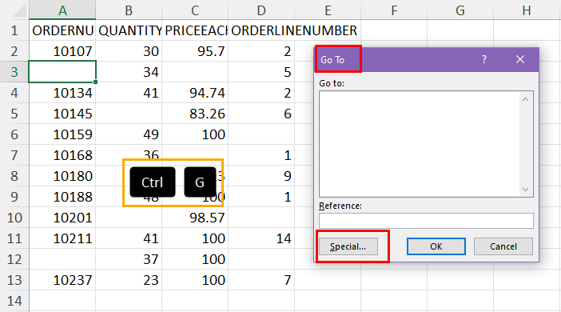
Task: Select row 4 header
Action: [x=14, y=93]
